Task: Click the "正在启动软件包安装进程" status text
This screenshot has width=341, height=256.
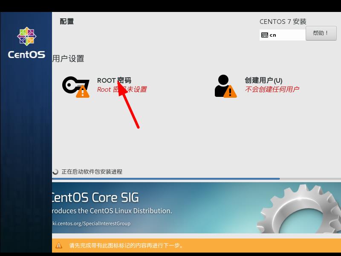Action: 92,172
